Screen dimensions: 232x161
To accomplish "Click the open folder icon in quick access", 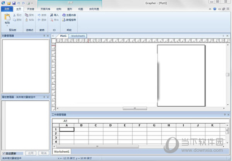I will pyautogui.click(x=9, y=3).
